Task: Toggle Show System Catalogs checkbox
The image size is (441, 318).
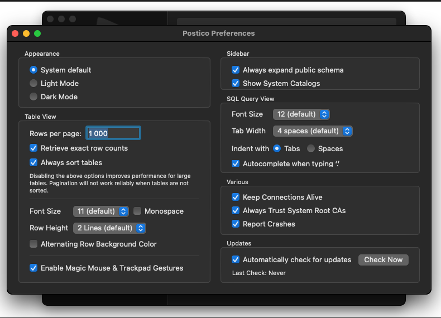Action: pyautogui.click(x=236, y=83)
